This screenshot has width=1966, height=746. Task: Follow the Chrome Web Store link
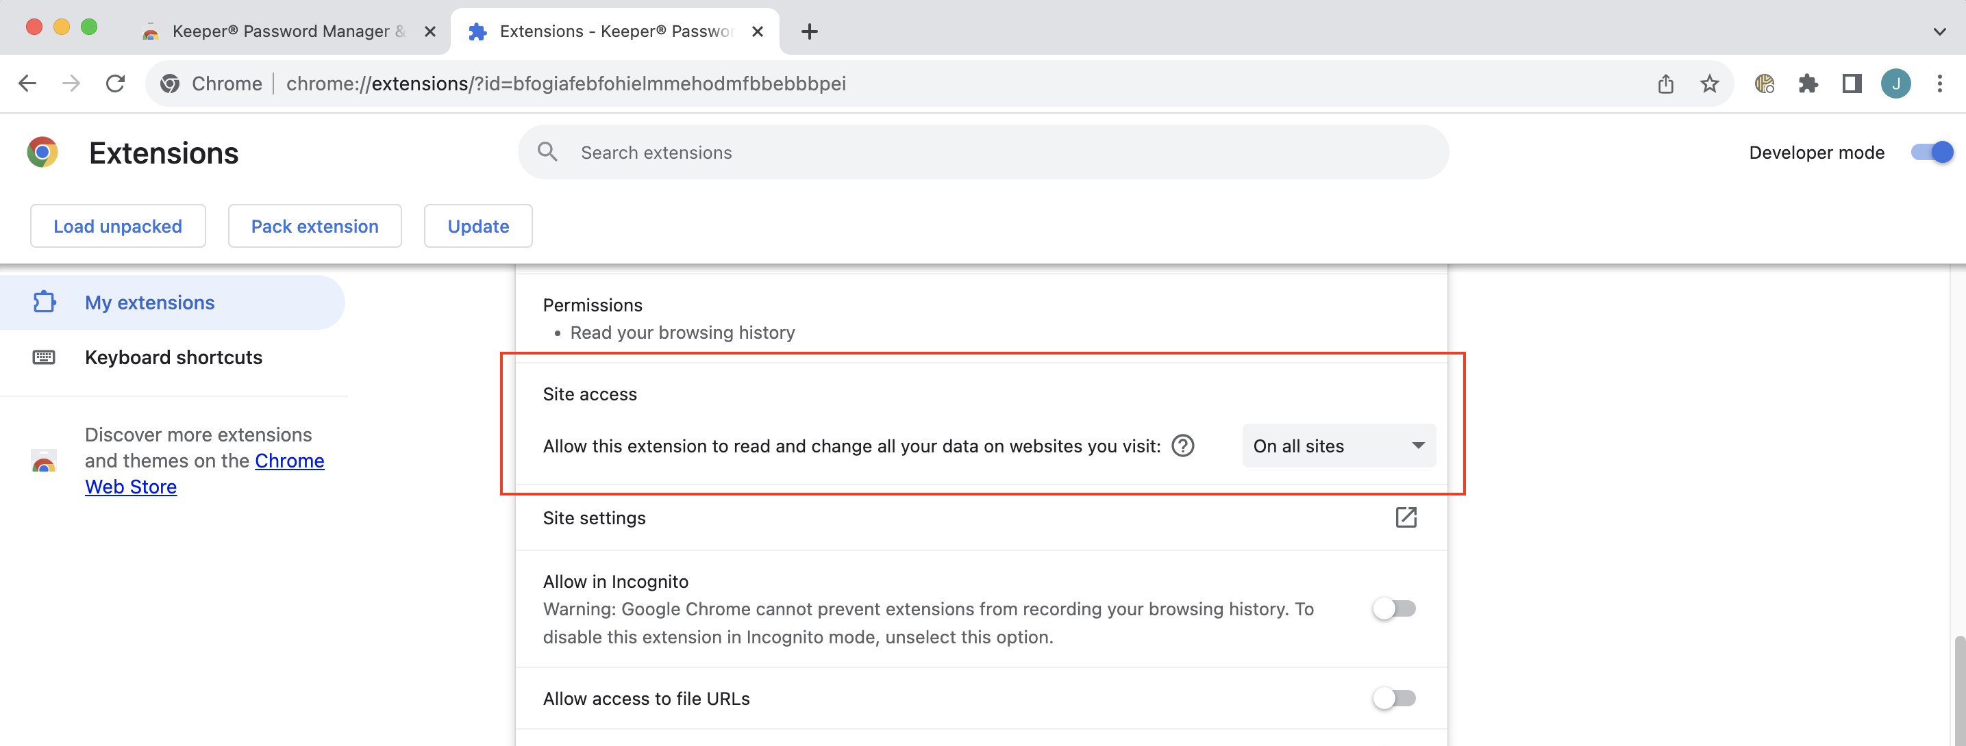pos(205,474)
